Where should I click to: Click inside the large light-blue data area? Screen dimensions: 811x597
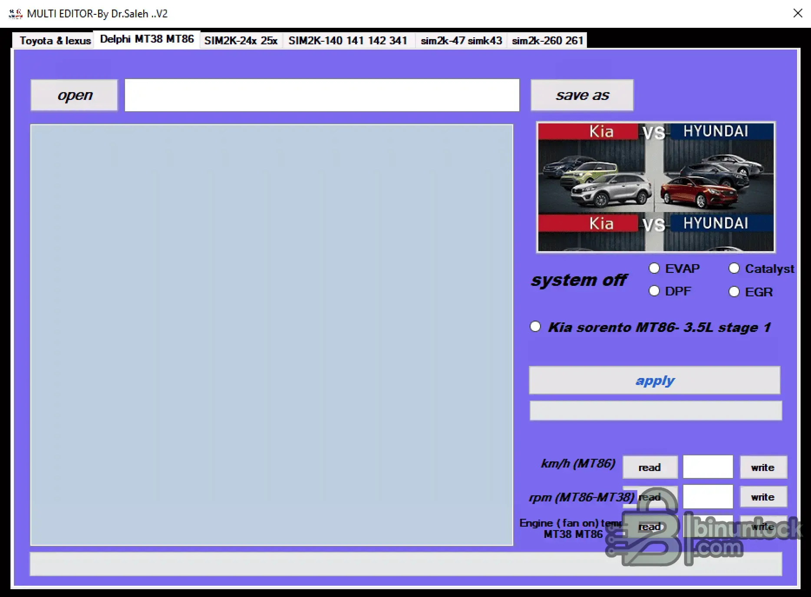click(272, 335)
